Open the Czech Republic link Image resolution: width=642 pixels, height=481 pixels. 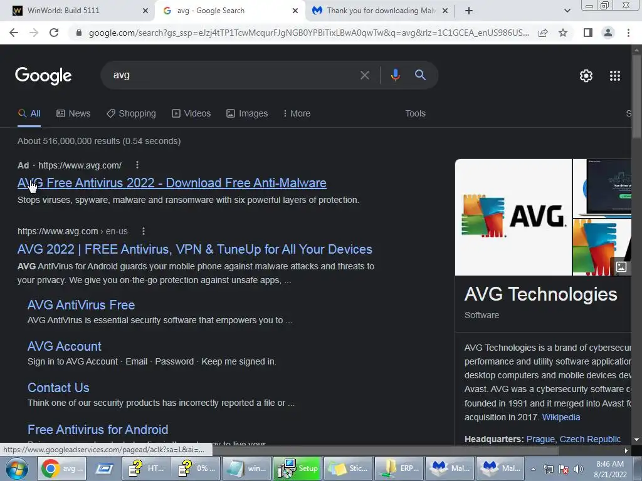(590, 439)
